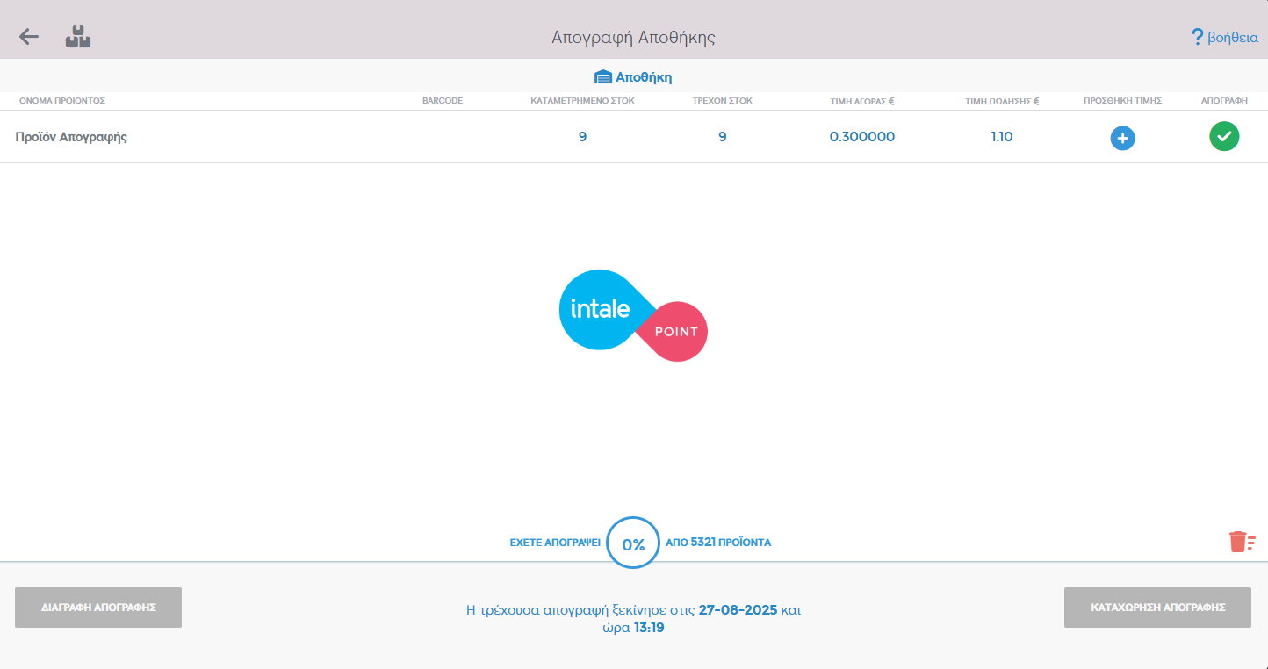
Task: Click the ΟΝΟΜΑ ΠΡΟΙΟΝΤΟΣ column header
Action: tap(62, 101)
